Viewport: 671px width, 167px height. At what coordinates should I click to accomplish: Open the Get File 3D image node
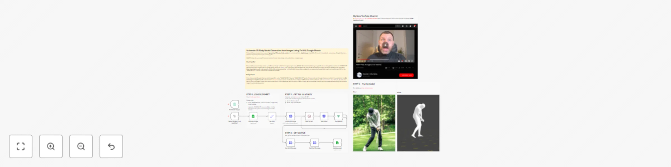315,143
